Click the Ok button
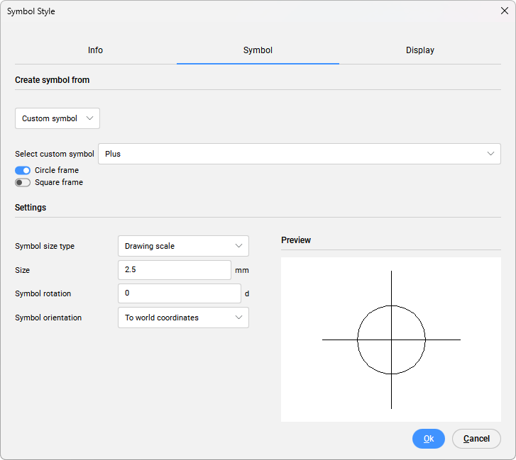 (428, 439)
